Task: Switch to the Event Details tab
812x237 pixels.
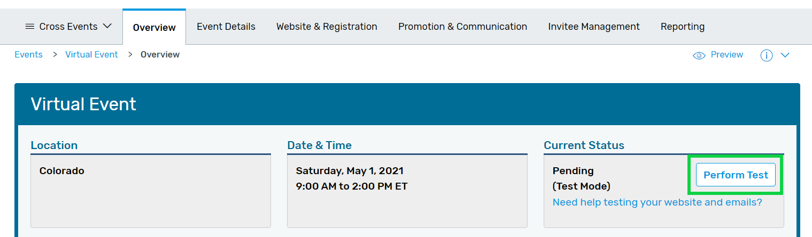Action: pos(226,27)
